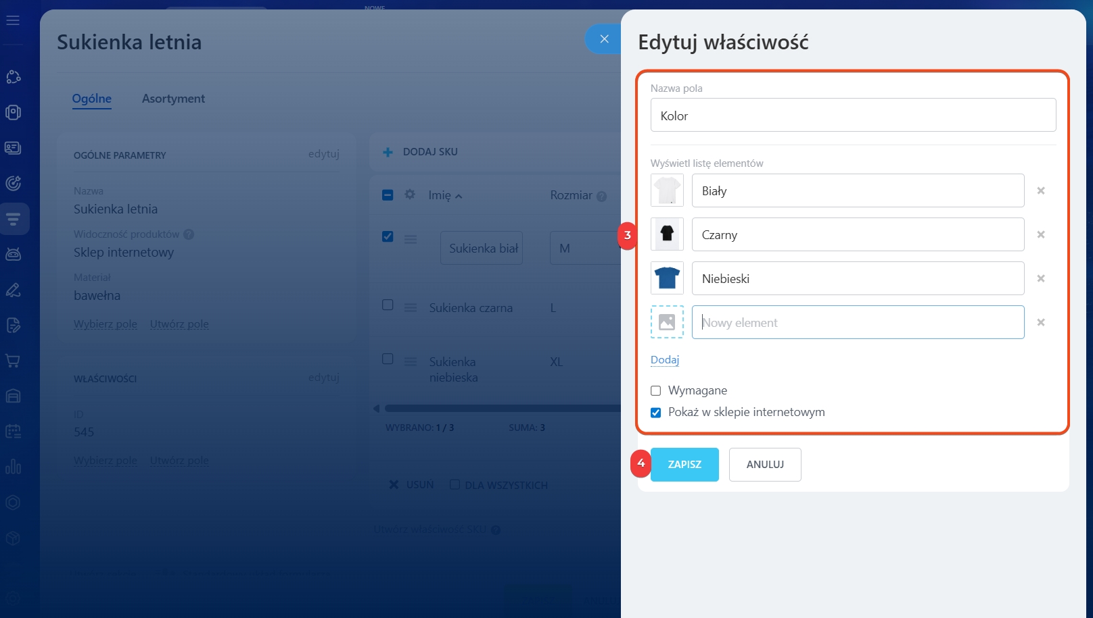Select the Sukienka czarna row checkbox
Viewport: 1093px width, 618px height.
click(x=388, y=305)
